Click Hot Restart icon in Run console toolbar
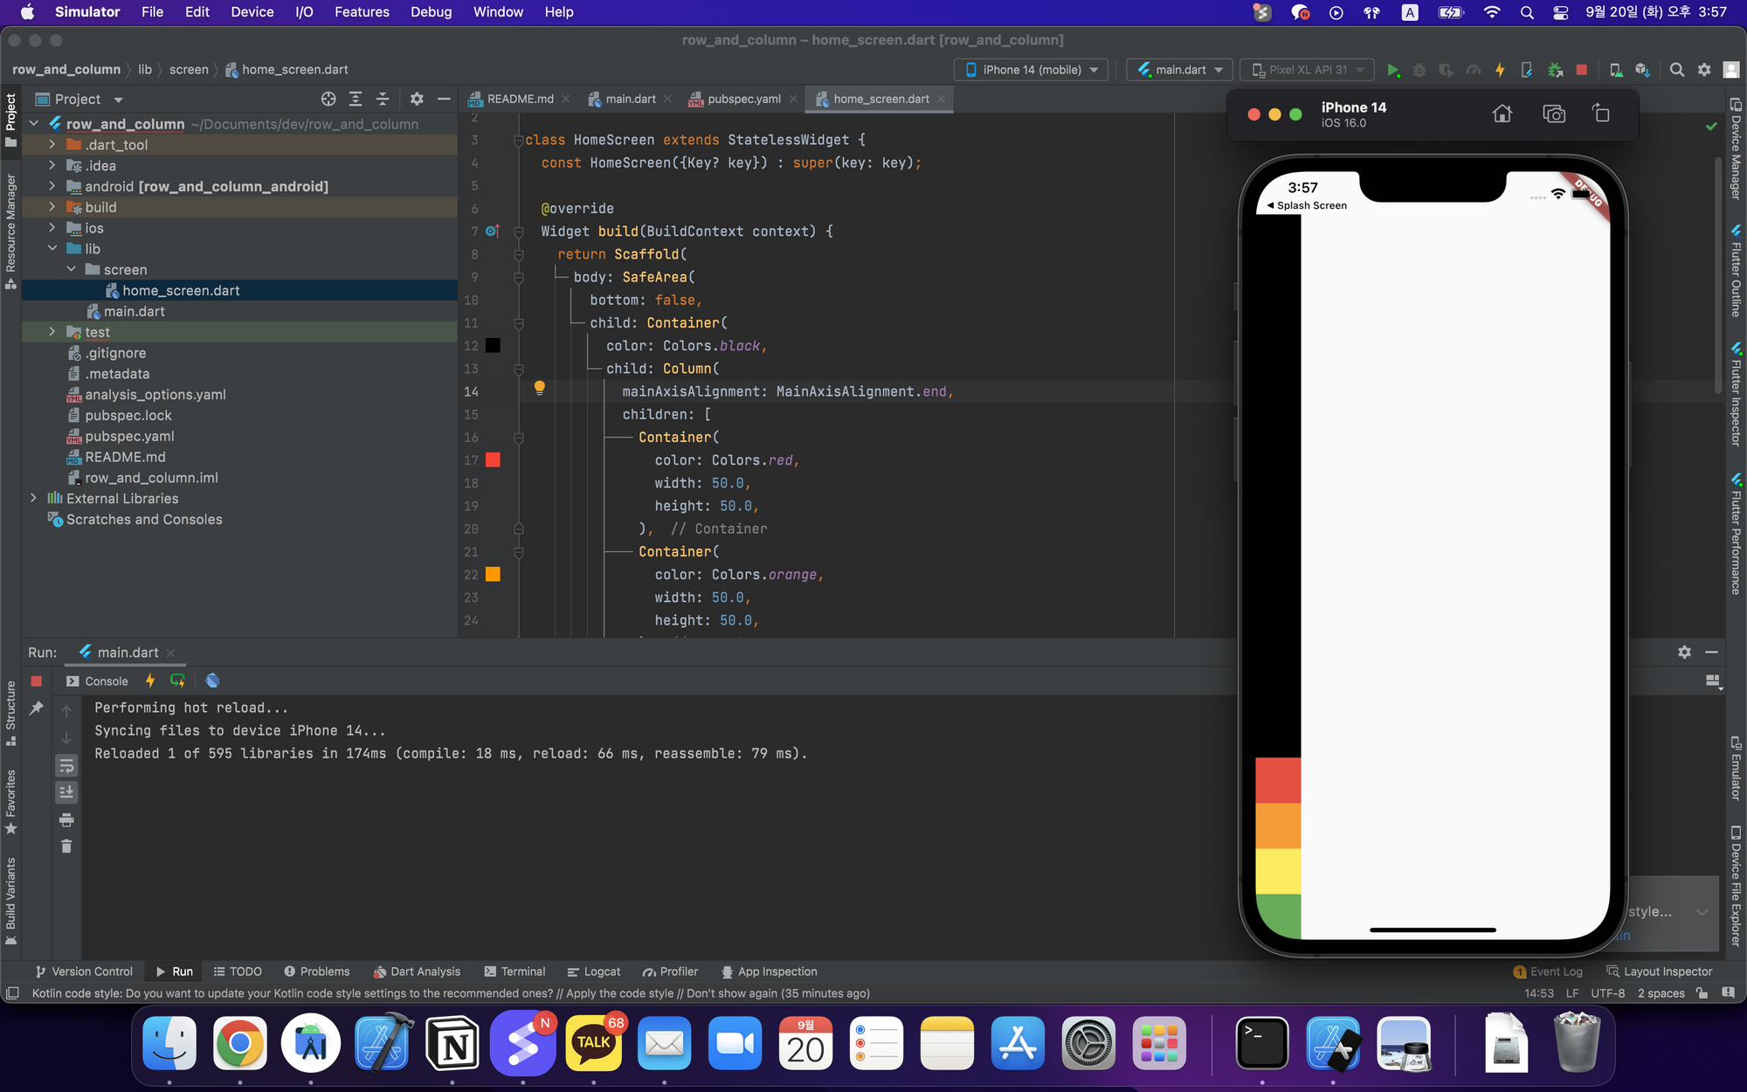Viewport: 1747px width, 1092px height. (x=177, y=681)
